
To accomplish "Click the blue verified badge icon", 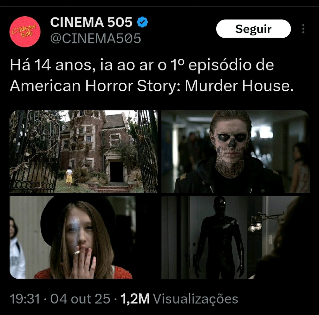I will coord(142,22).
